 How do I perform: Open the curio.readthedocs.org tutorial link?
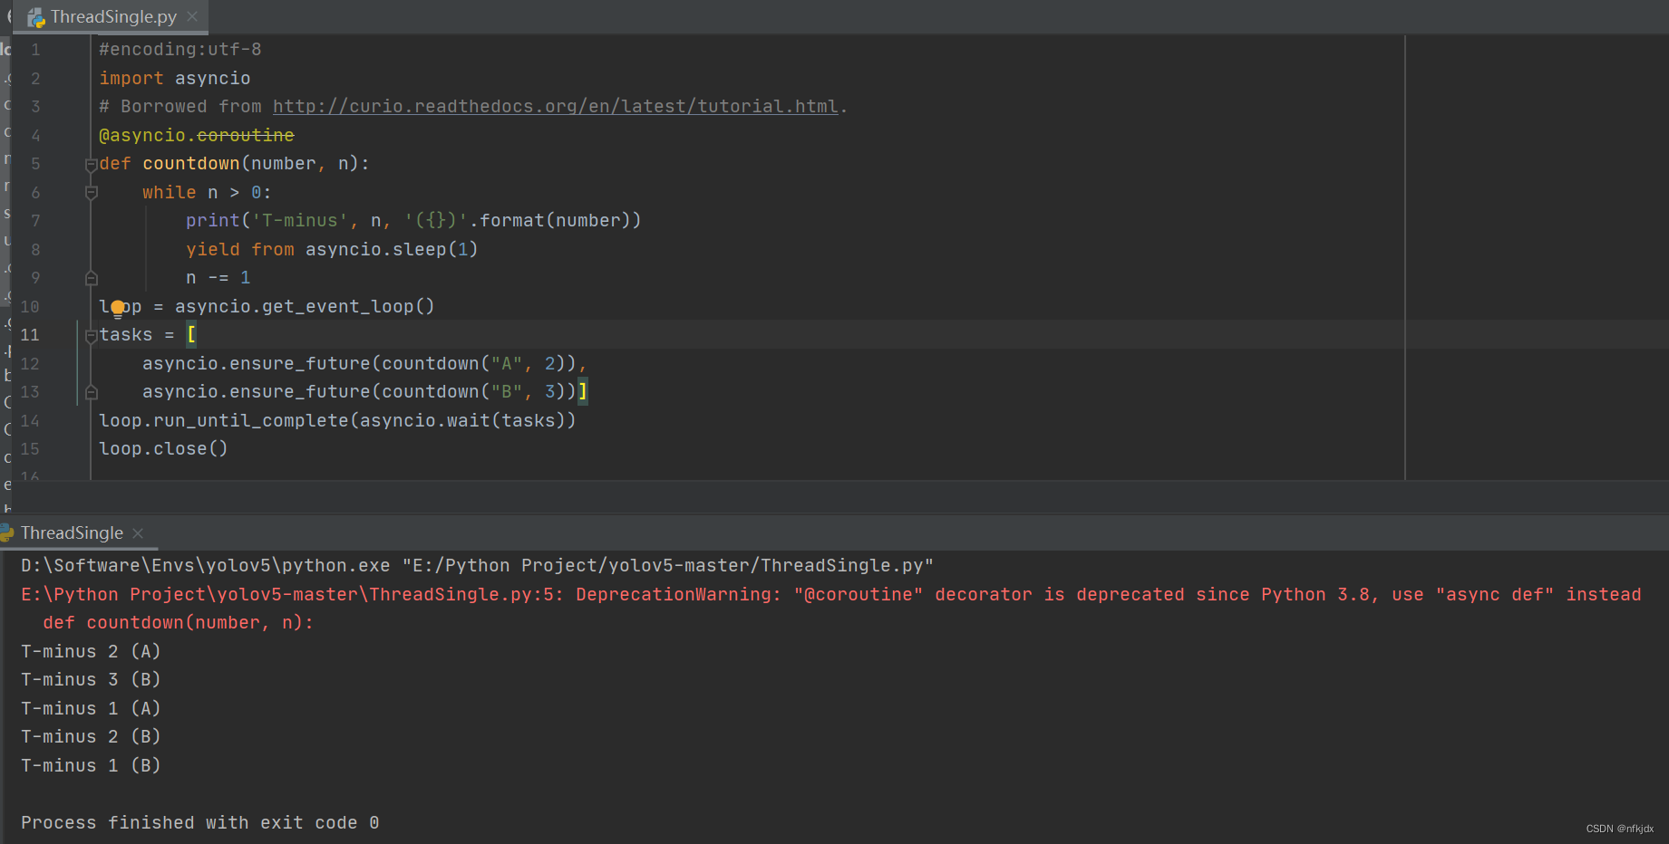(x=555, y=107)
